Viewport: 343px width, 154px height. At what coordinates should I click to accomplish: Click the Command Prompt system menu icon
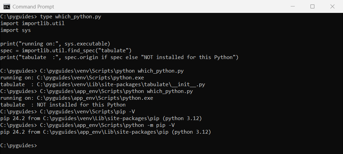coord(6,6)
